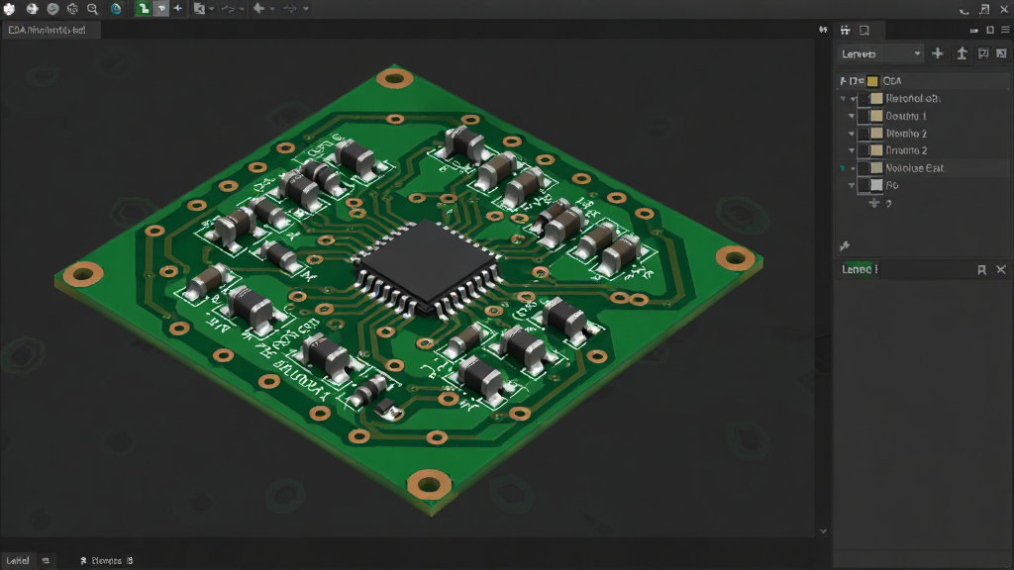Click the last square icon in the layers toolbar
Image resolution: width=1014 pixels, height=570 pixels.
[1002, 53]
